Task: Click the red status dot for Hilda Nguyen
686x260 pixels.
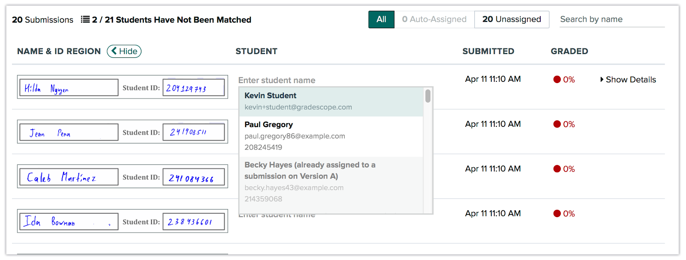Action: [557, 80]
